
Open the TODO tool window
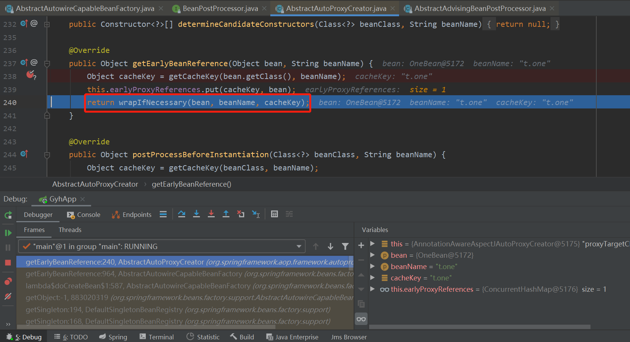pos(71,337)
